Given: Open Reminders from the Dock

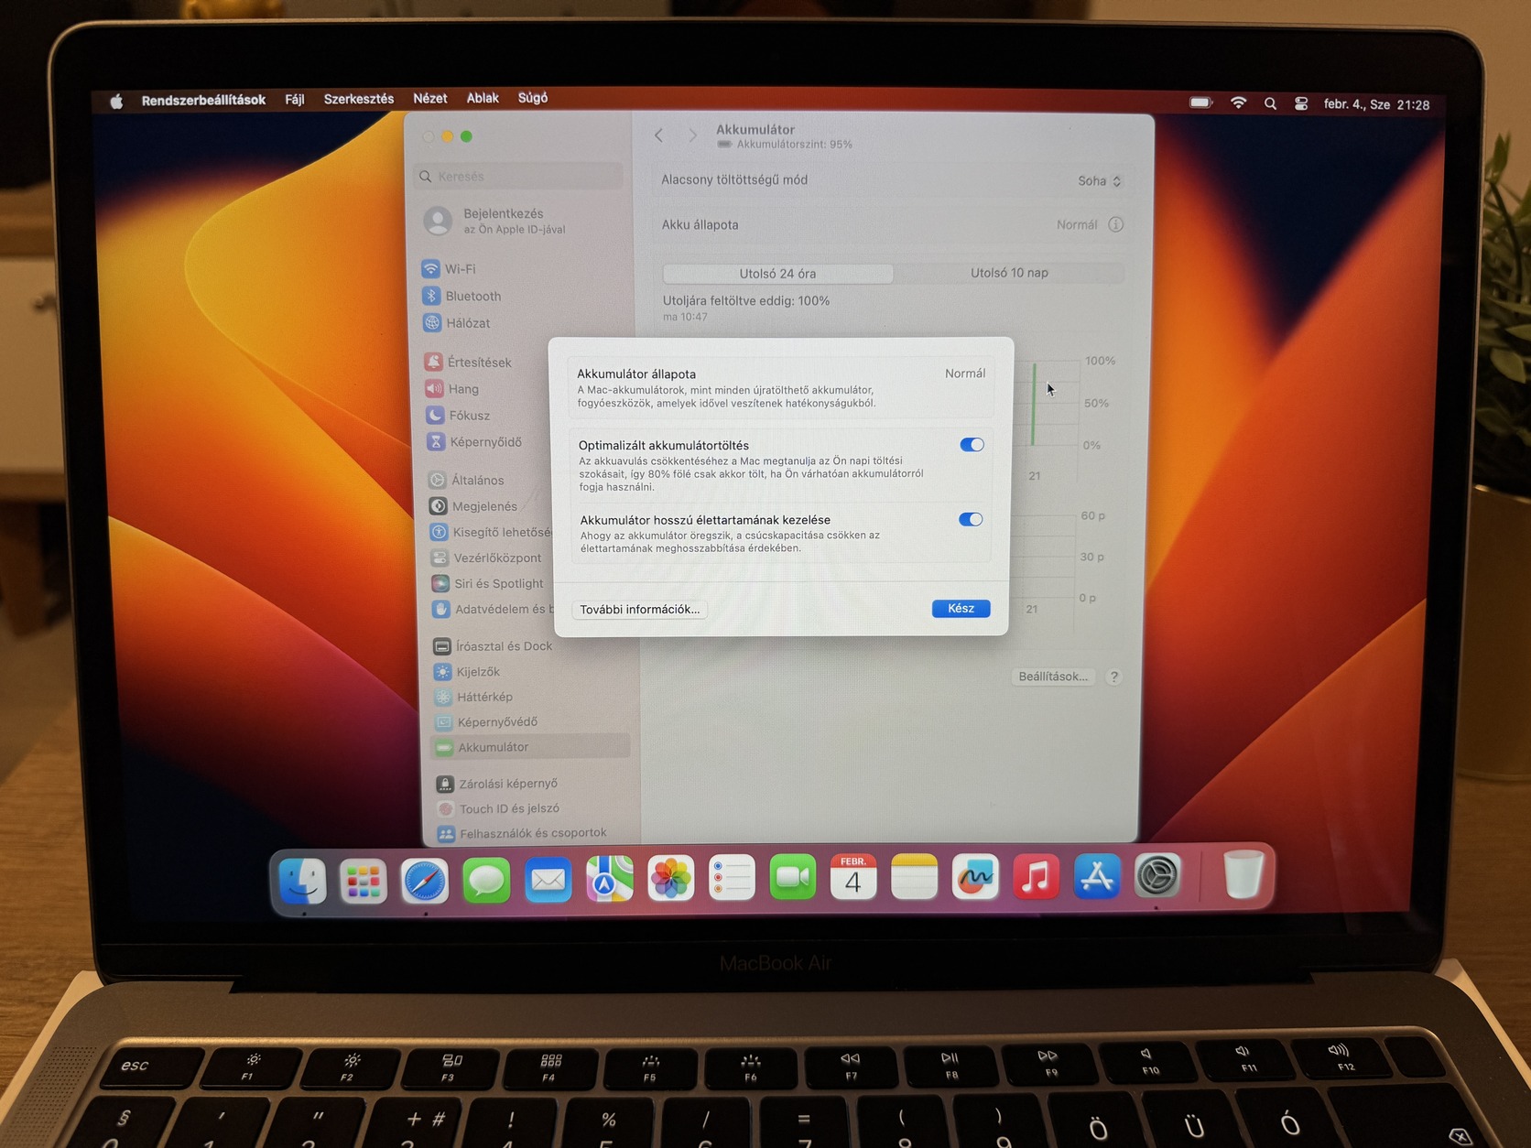Looking at the screenshot, I should click(x=732, y=878).
